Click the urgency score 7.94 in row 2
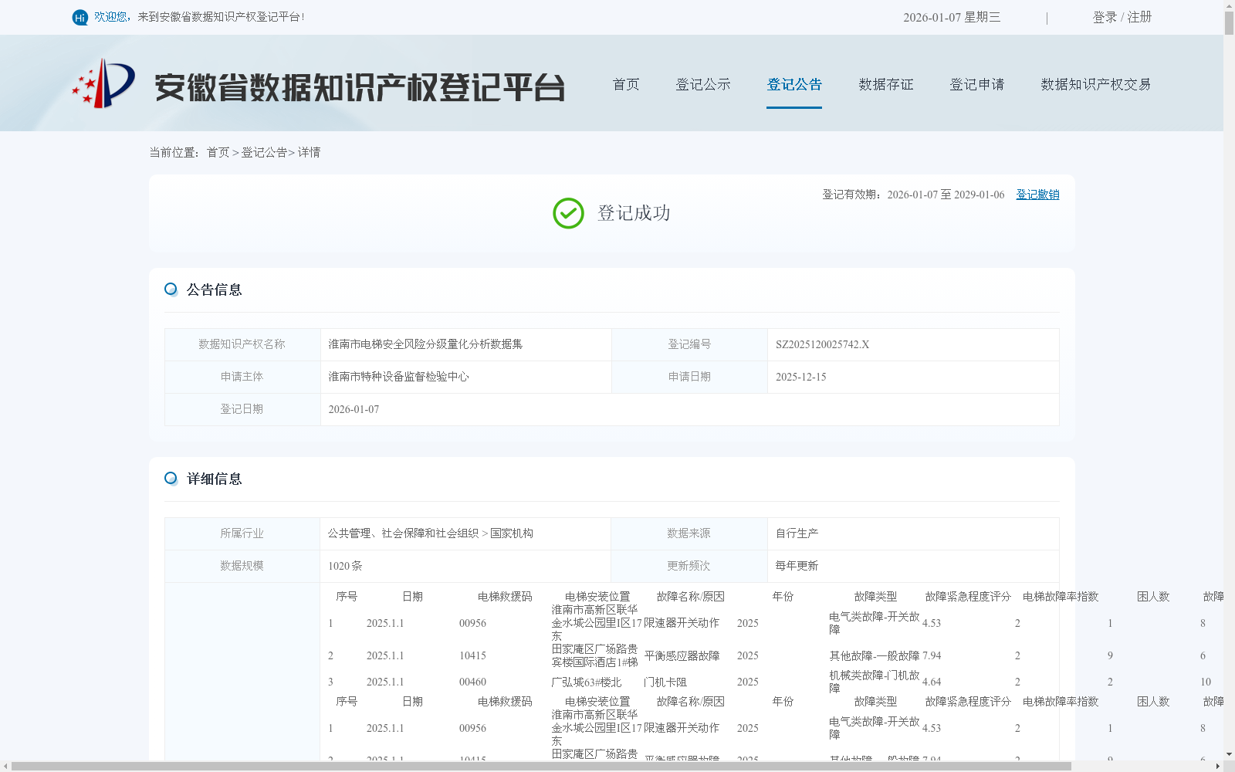This screenshot has width=1235, height=772. pyautogui.click(x=932, y=655)
